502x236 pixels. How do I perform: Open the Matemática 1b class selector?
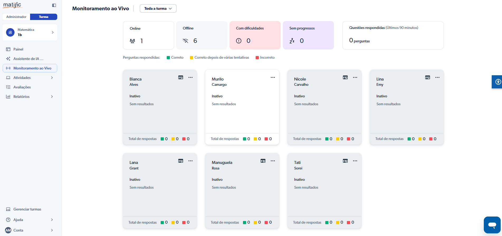coord(30,32)
